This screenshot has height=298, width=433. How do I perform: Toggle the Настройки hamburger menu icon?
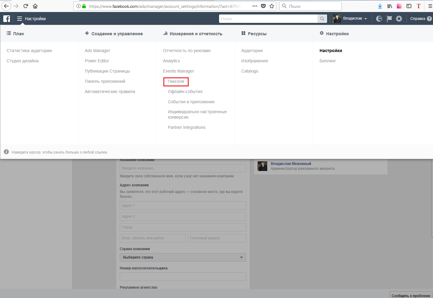[20, 19]
